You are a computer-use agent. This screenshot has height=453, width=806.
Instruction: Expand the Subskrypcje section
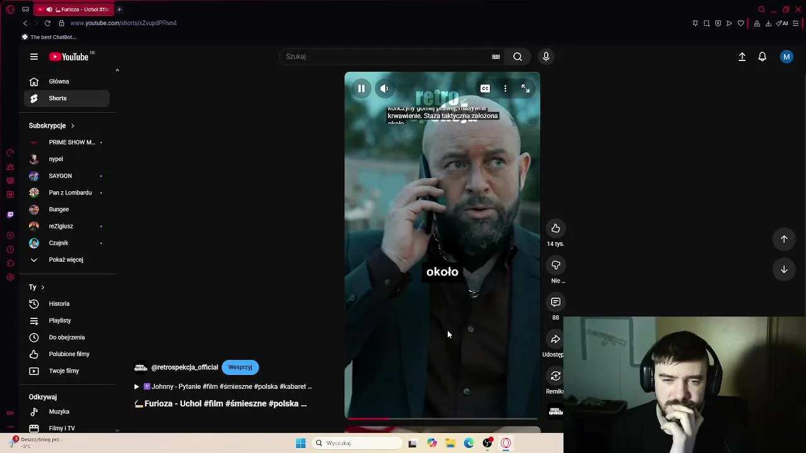(x=52, y=126)
